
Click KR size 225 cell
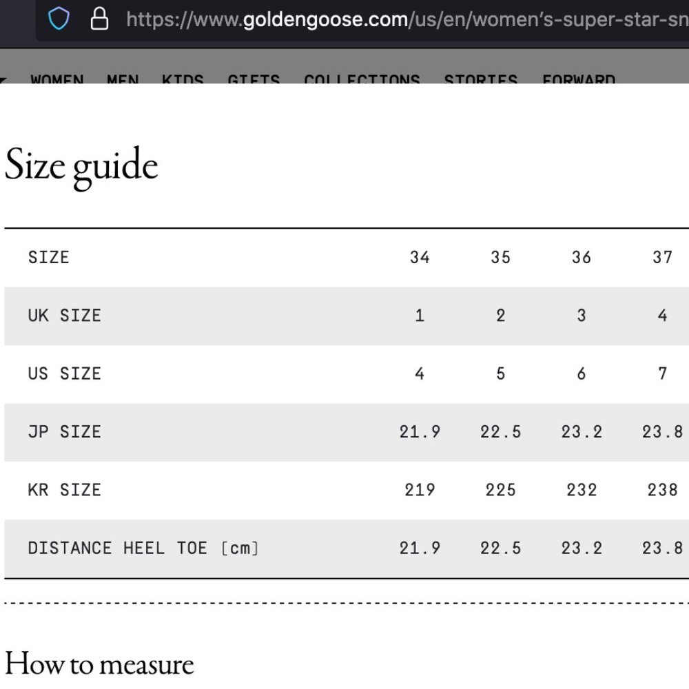click(500, 490)
